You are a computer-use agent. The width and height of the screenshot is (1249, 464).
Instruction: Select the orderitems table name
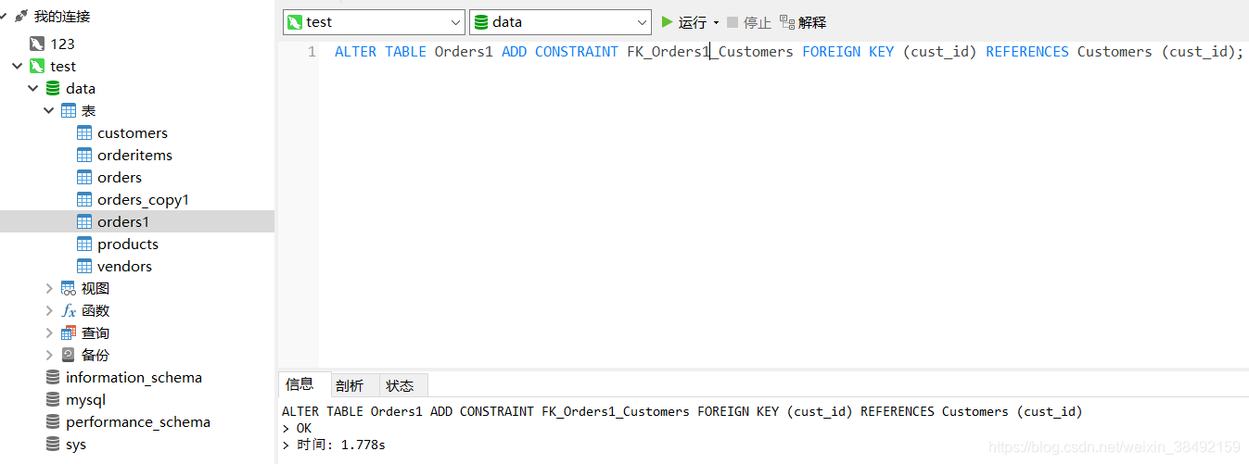(x=134, y=155)
